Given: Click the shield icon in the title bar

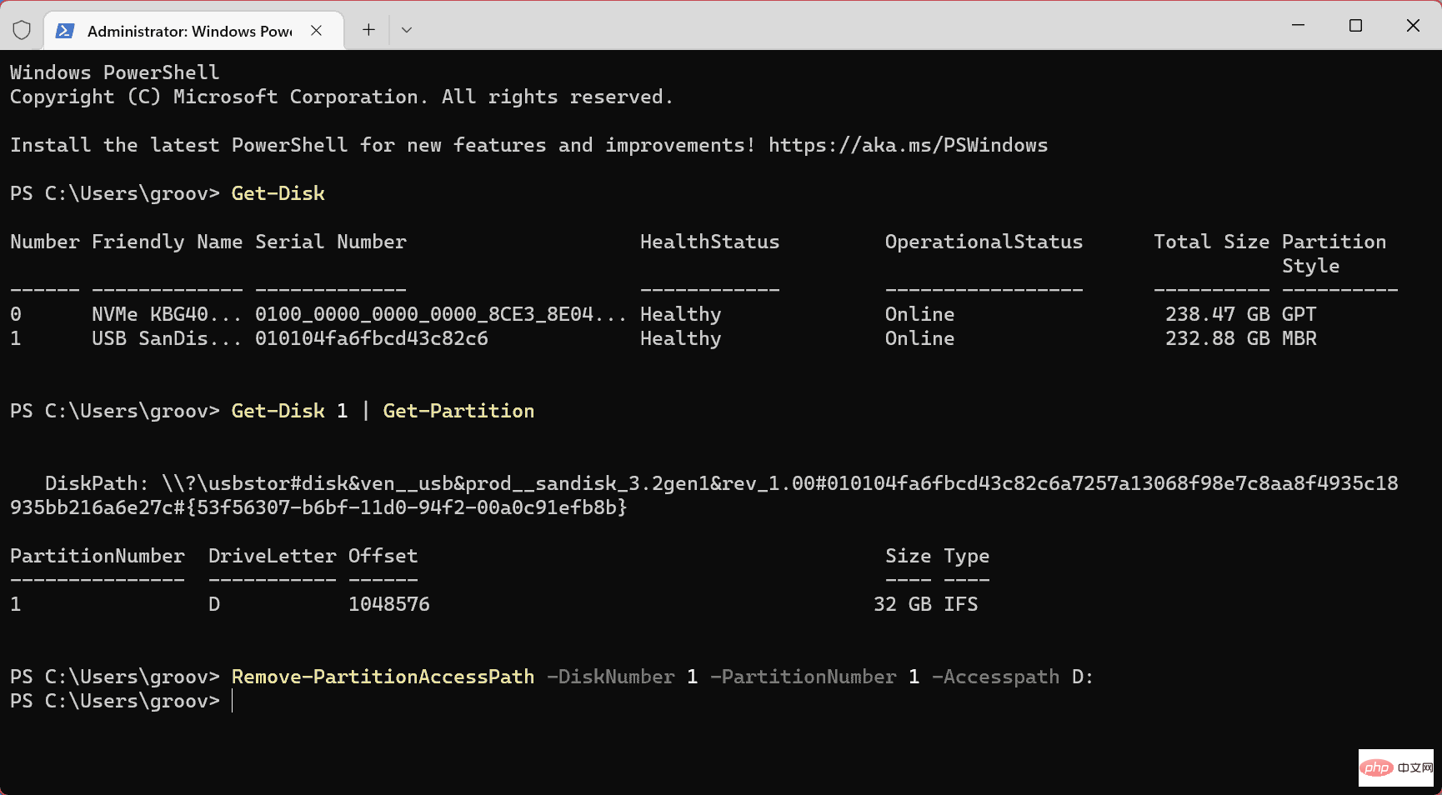Looking at the screenshot, I should tap(22, 30).
